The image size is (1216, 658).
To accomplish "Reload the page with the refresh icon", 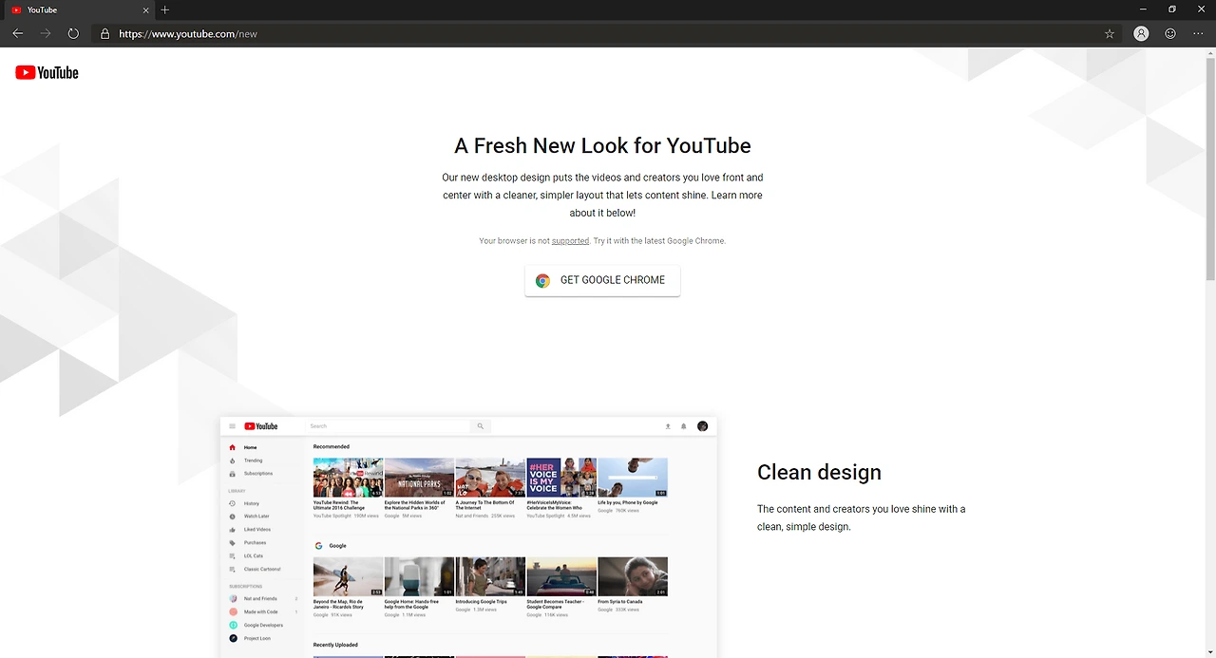I will tap(73, 33).
